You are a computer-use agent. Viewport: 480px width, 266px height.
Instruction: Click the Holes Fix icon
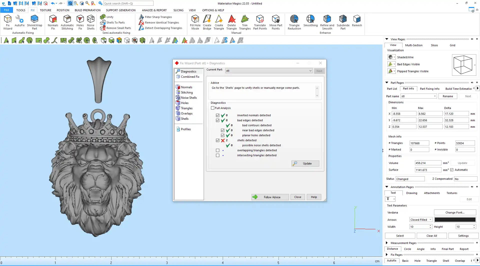click(x=80, y=22)
